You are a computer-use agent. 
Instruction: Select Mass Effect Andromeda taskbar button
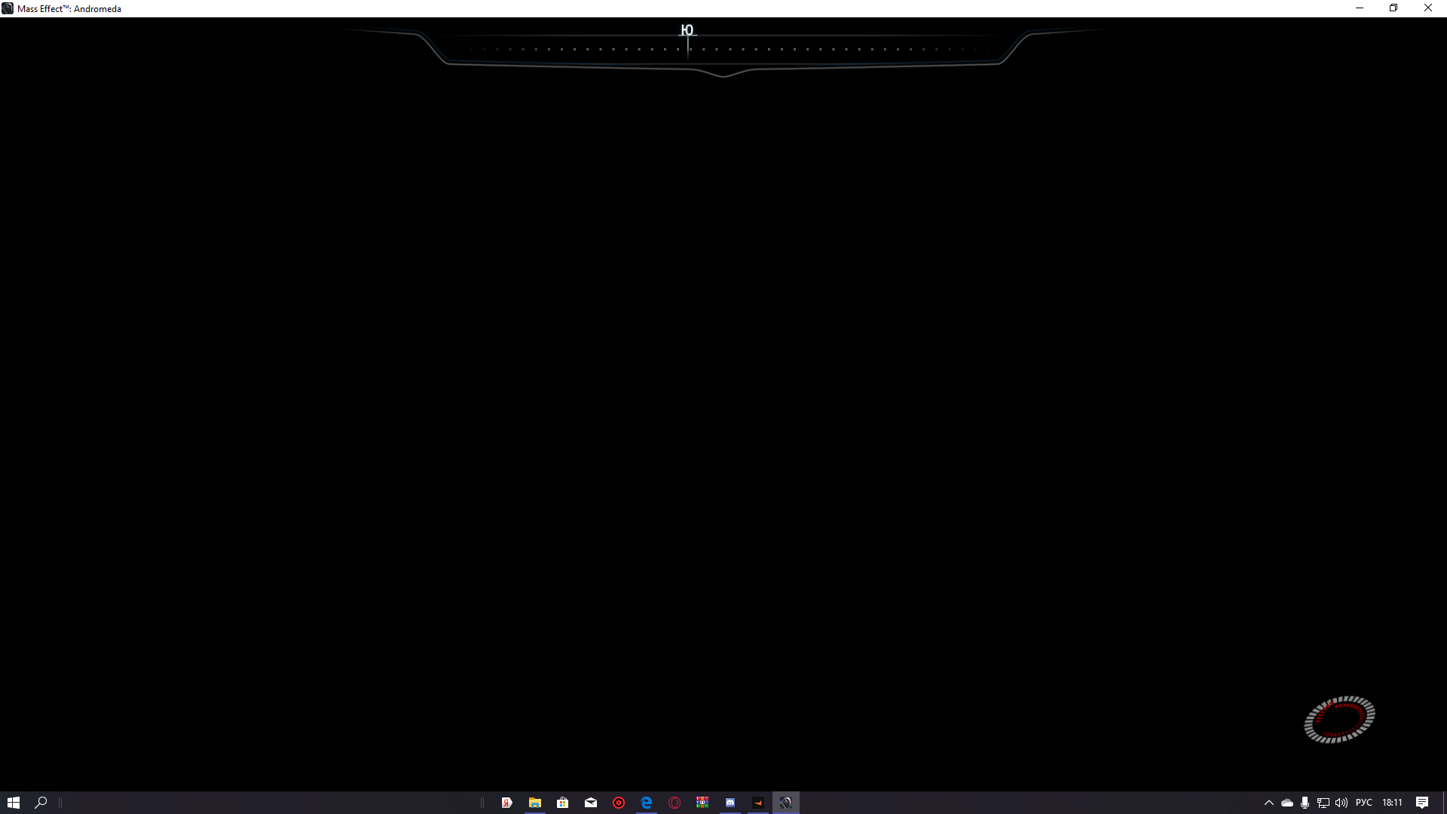coord(786,803)
